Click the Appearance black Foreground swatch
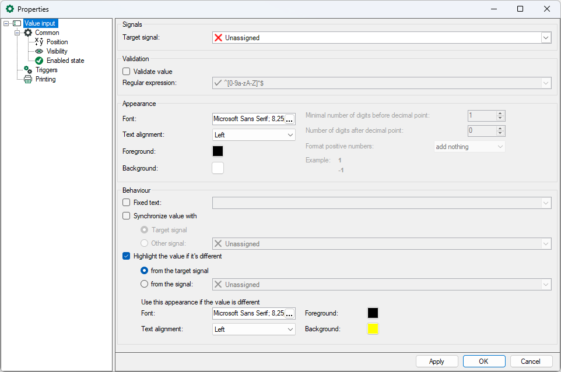561x372 pixels. point(218,151)
